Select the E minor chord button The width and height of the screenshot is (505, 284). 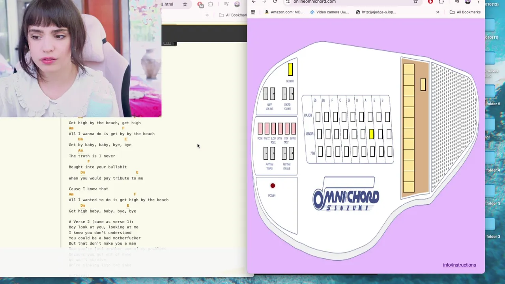pyautogui.click(x=380, y=135)
